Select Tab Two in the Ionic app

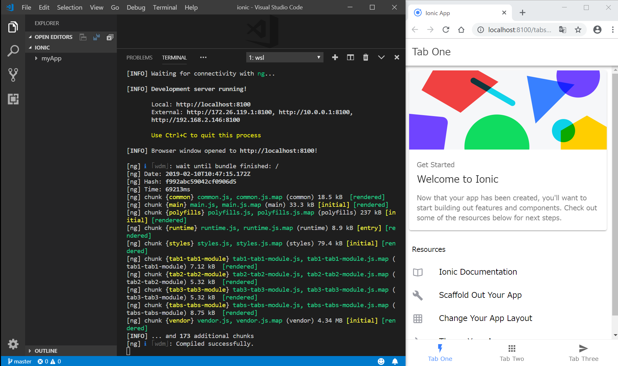click(511, 353)
